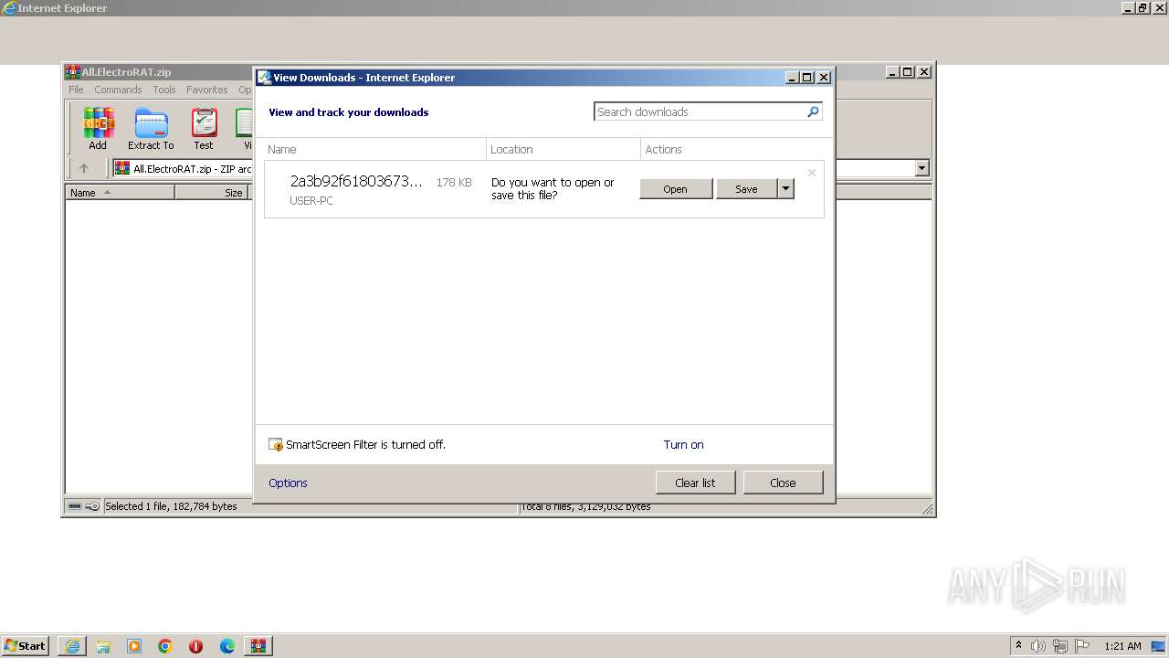Click the clock showing 1:21 AM
Viewport: 1169px width, 658px height.
(x=1122, y=646)
